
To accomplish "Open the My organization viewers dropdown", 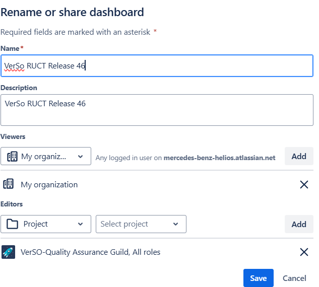I will click(x=46, y=157).
